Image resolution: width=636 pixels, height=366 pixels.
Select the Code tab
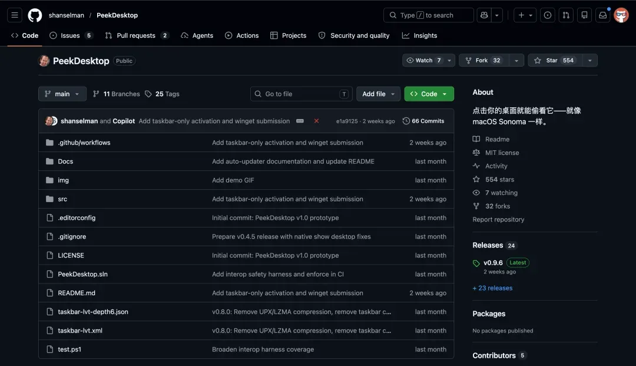point(25,35)
